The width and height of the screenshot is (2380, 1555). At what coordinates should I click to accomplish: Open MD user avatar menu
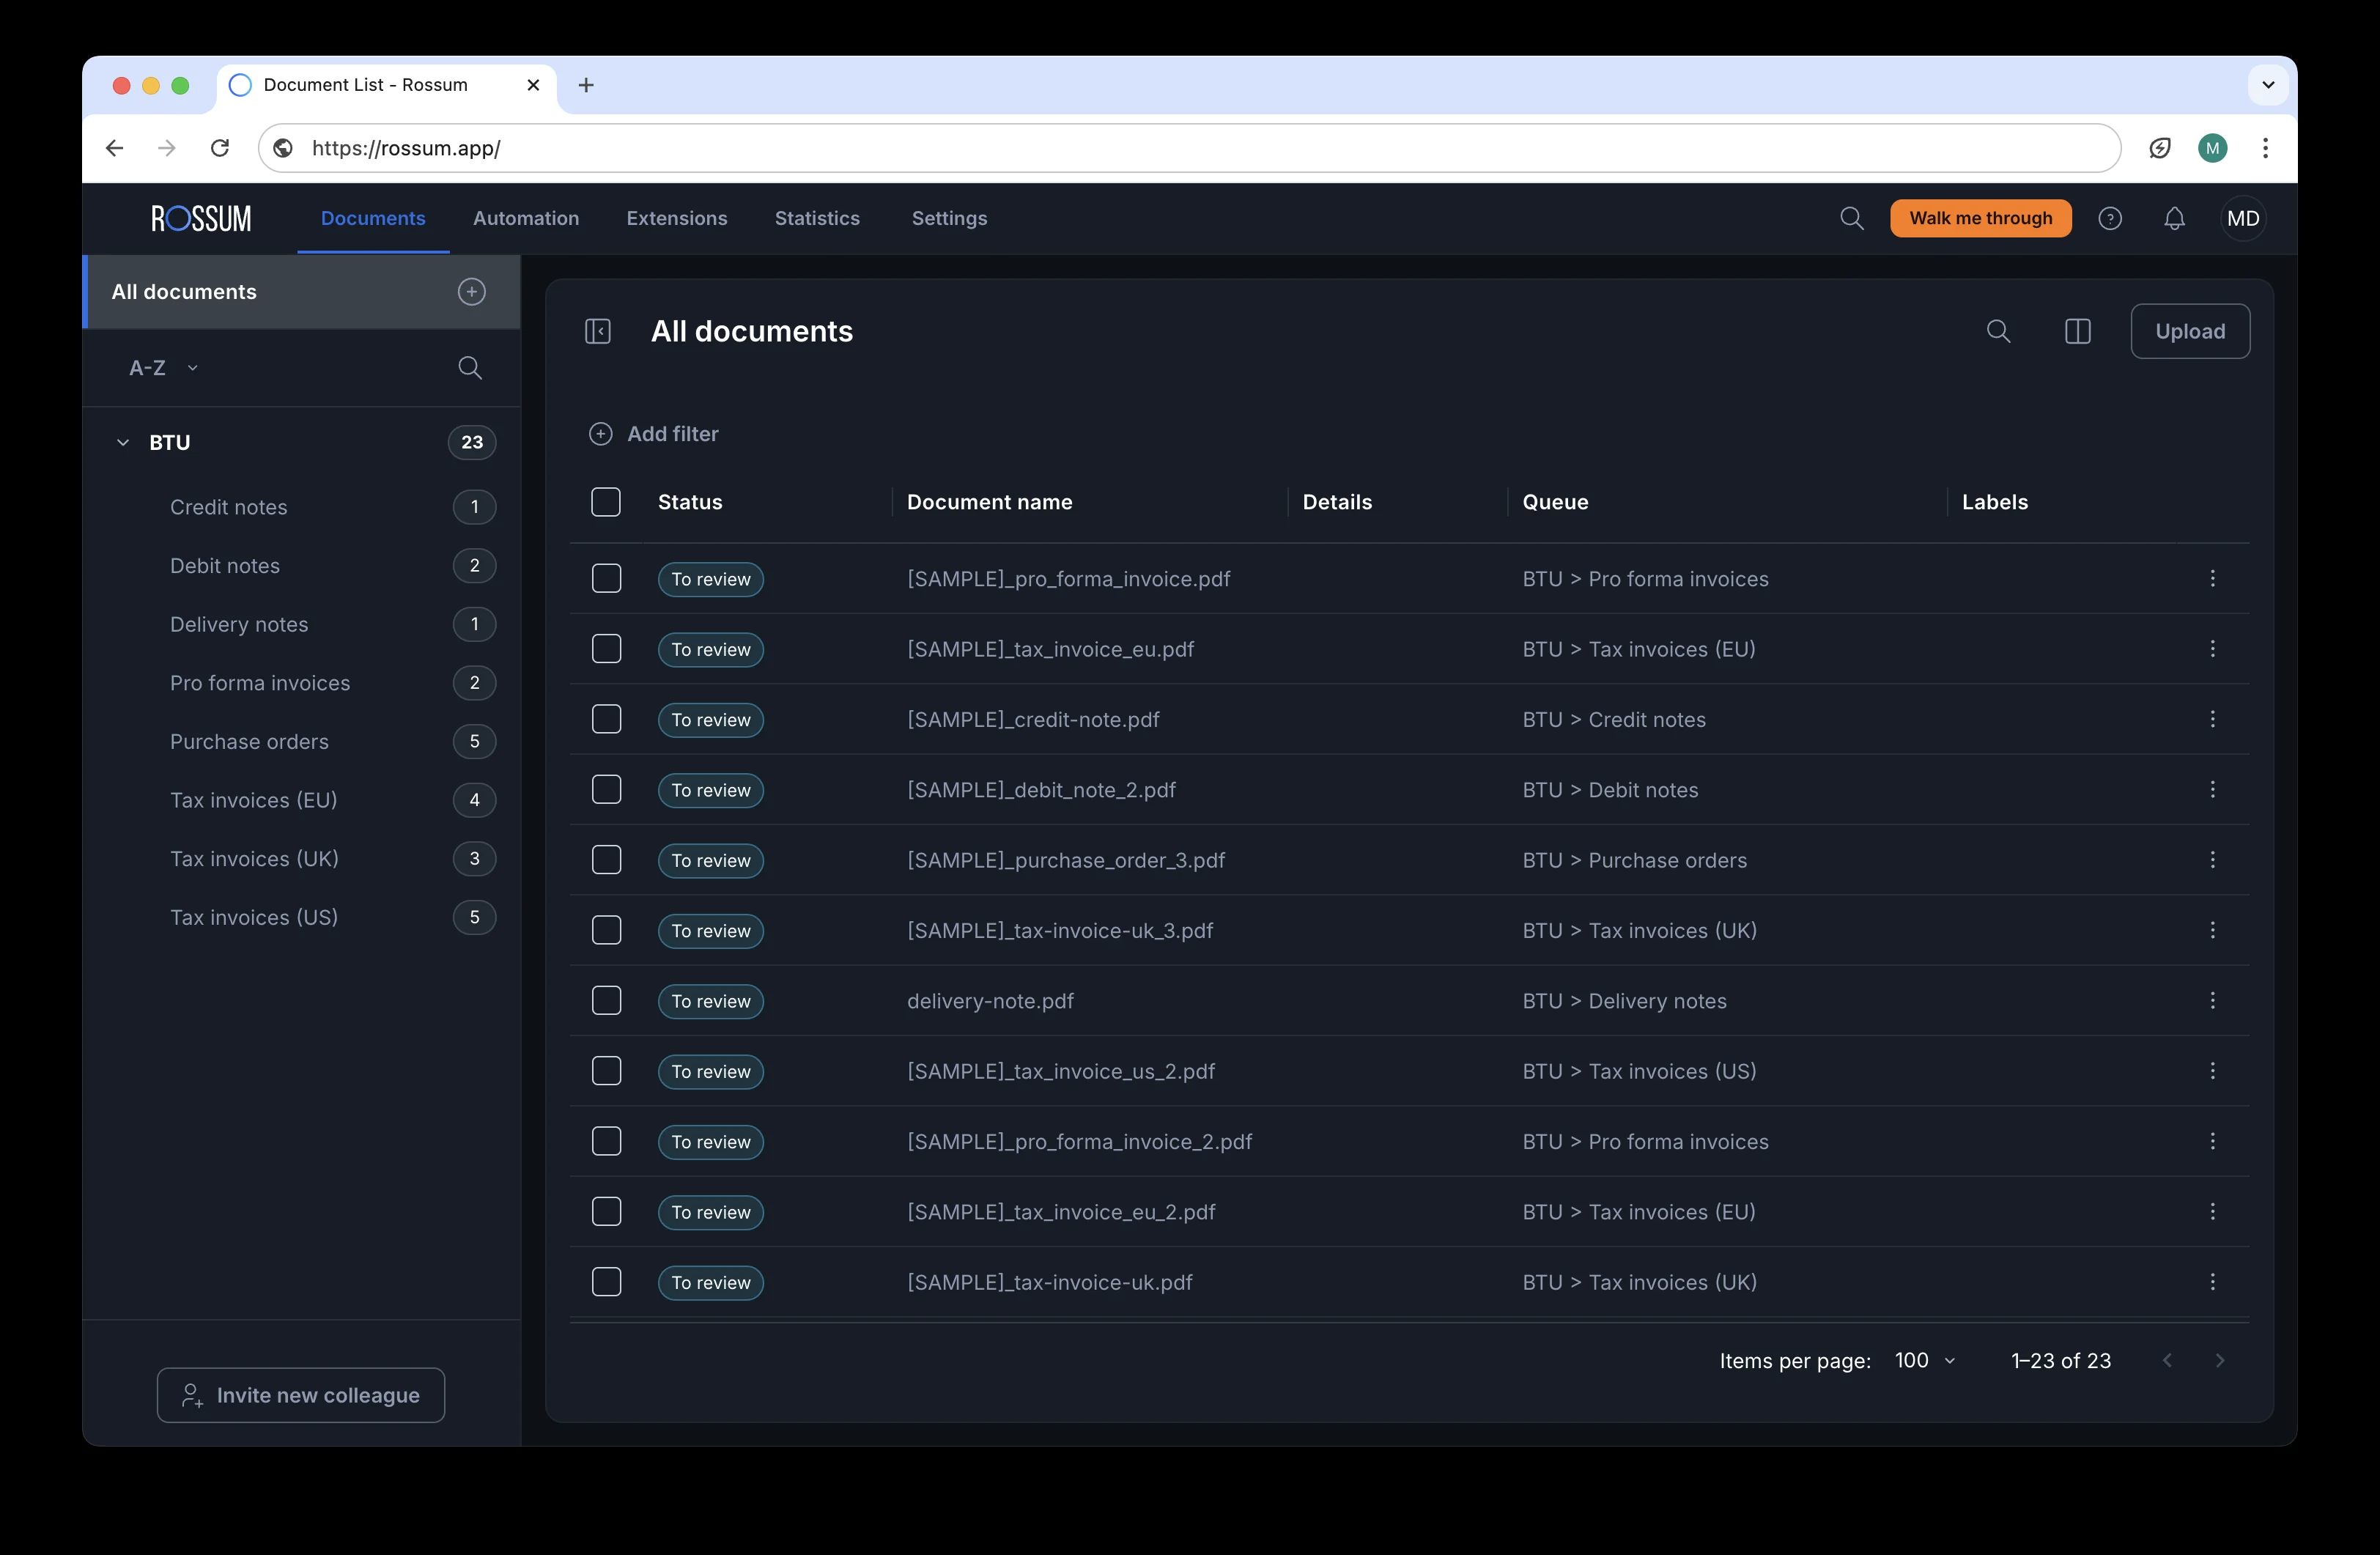pos(2243,218)
